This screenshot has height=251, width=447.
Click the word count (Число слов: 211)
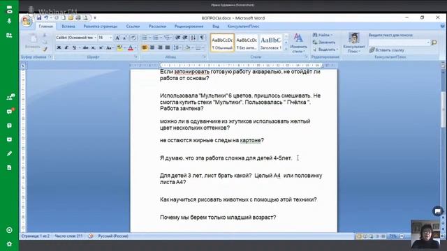pos(68,236)
